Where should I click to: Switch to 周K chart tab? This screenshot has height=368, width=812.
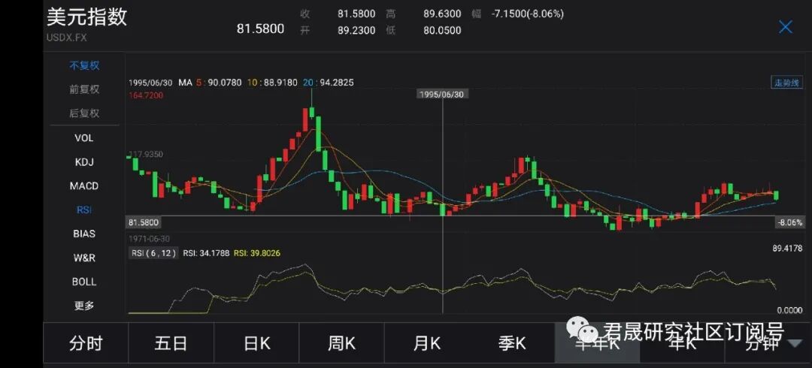tap(341, 343)
